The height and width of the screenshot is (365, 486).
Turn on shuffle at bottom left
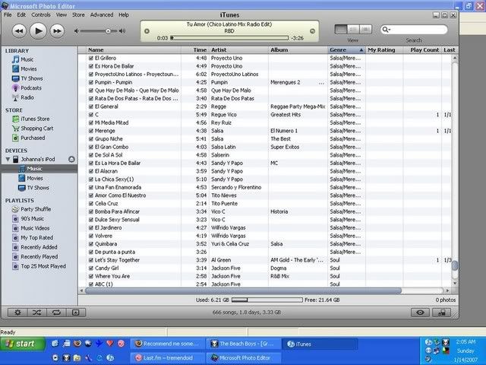(36, 313)
